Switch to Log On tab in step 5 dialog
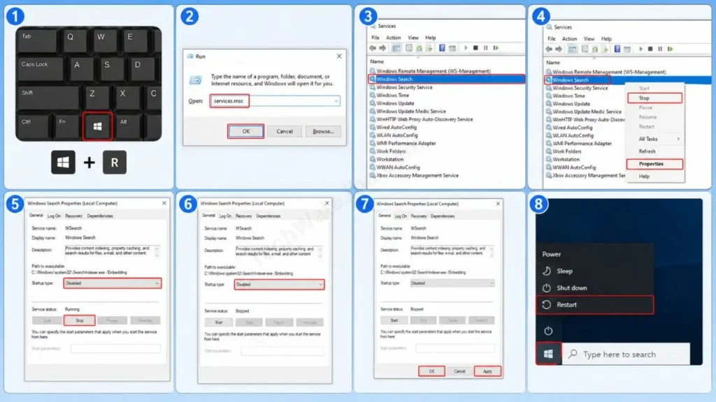This screenshot has height=402, width=716. pyautogui.click(x=54, y=216)
